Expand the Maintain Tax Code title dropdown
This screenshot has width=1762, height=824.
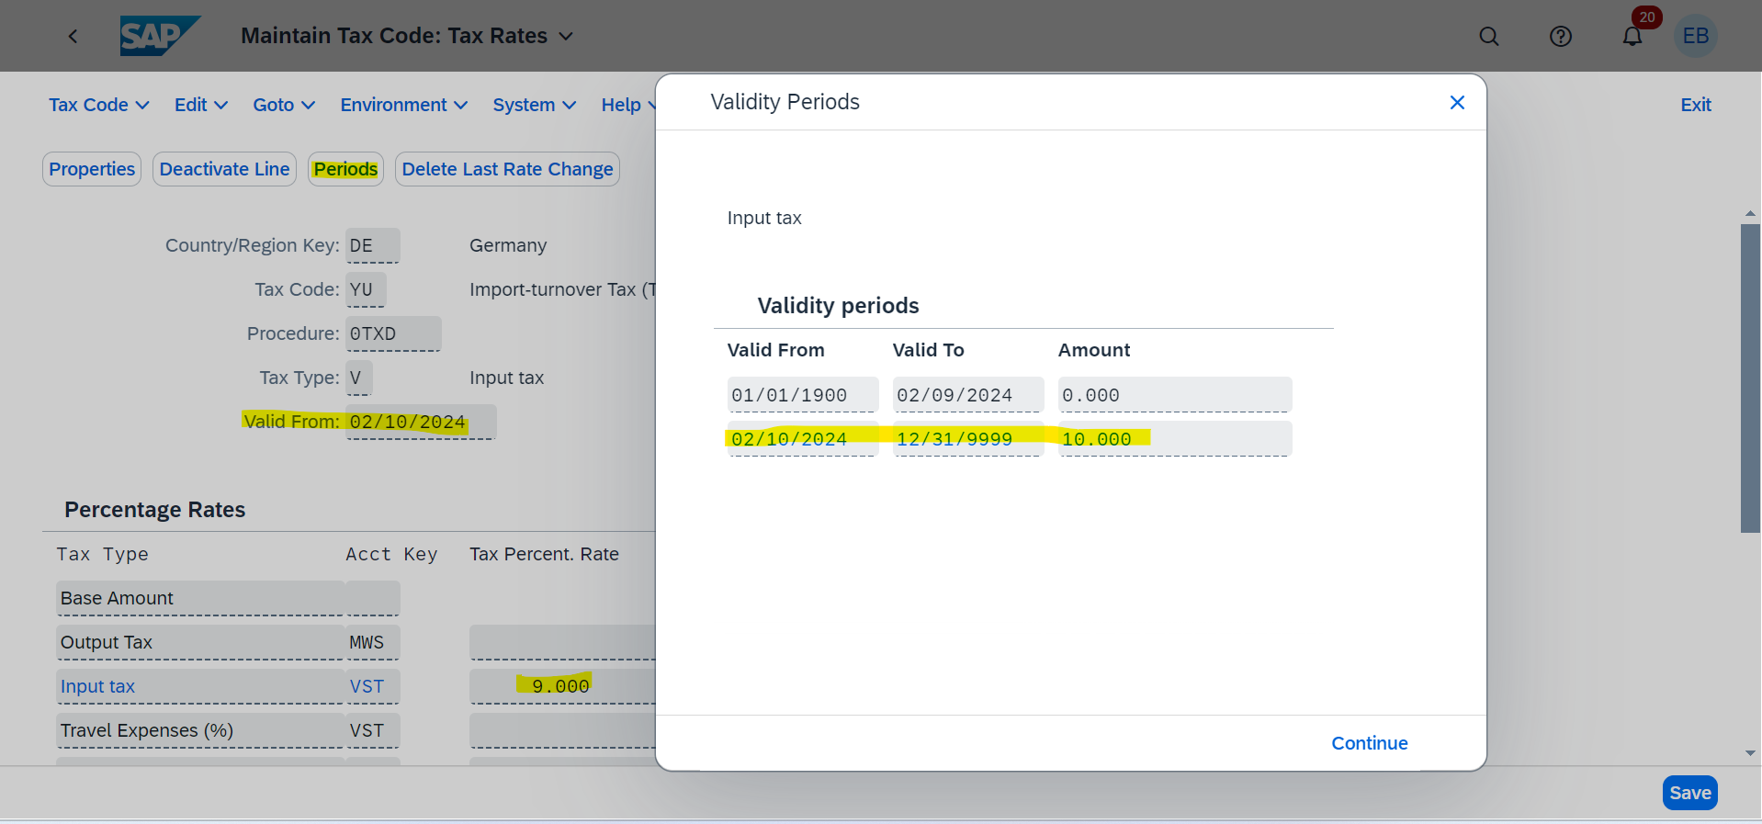[566, 36]
